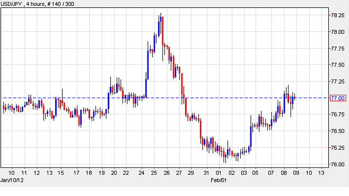The image size is (349, 196).
Task: Click the 77.50 price axis label
Action: [x=338, y=65]
